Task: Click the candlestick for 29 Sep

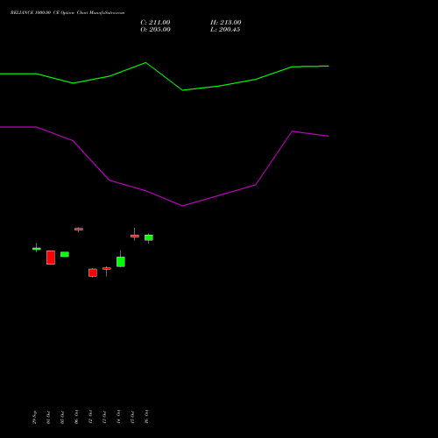Action: [37, 249]
